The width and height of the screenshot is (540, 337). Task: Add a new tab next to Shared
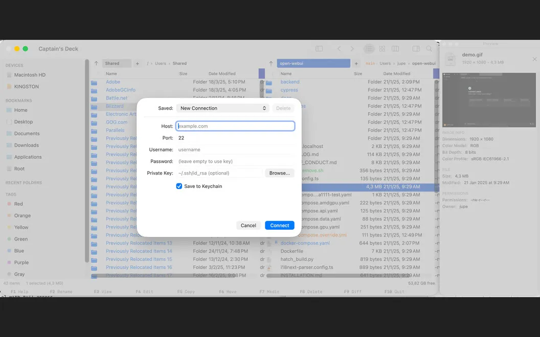tap(138, 63)
